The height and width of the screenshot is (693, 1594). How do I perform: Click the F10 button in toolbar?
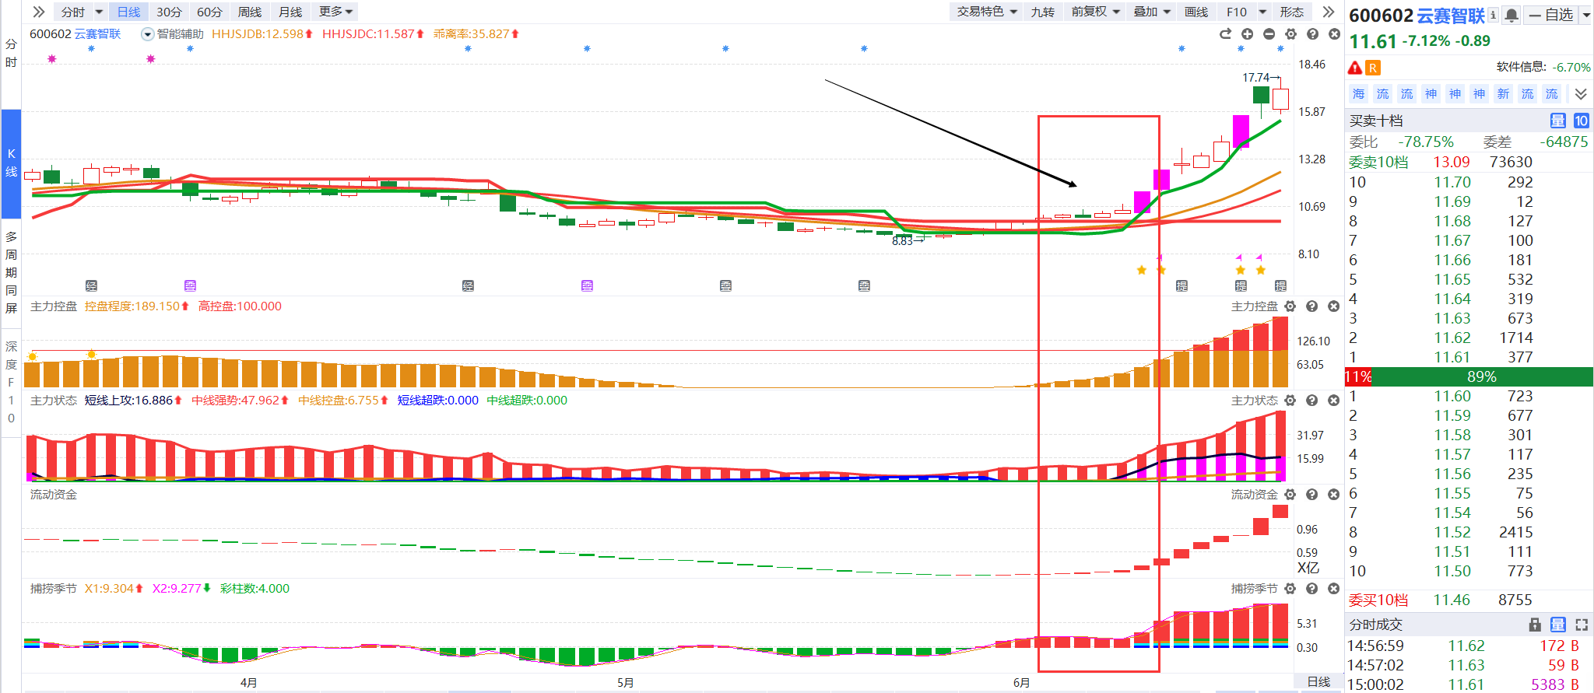1237,12
